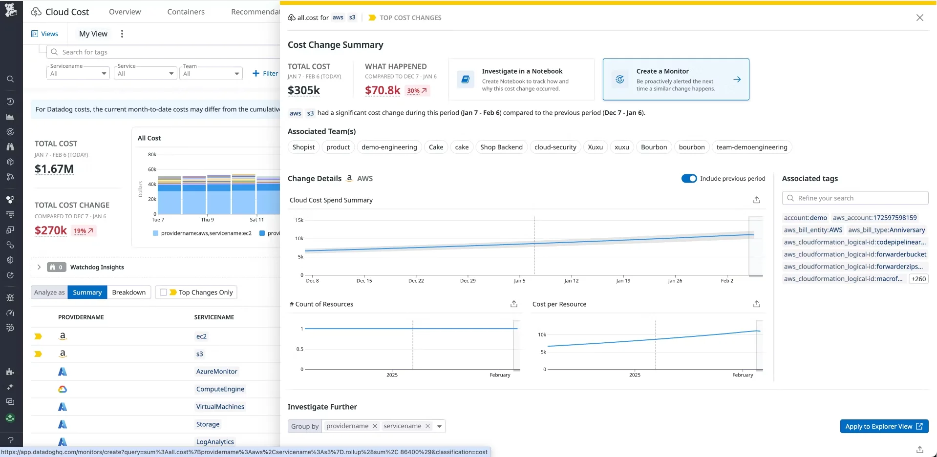
Task: Select the Breakdown tab
Action: (x=128, y=292)
